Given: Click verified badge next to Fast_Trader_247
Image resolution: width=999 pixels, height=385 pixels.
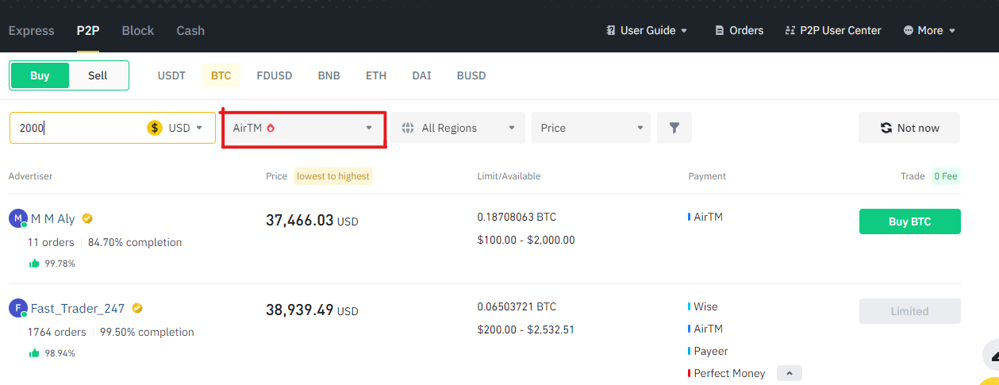Looking at the screenshot, I should [137, 308].
